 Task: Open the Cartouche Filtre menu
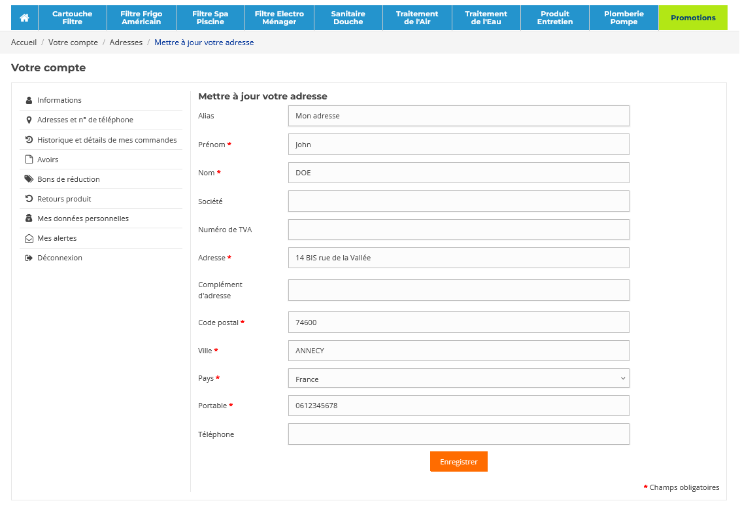click(x=73, y=18)
